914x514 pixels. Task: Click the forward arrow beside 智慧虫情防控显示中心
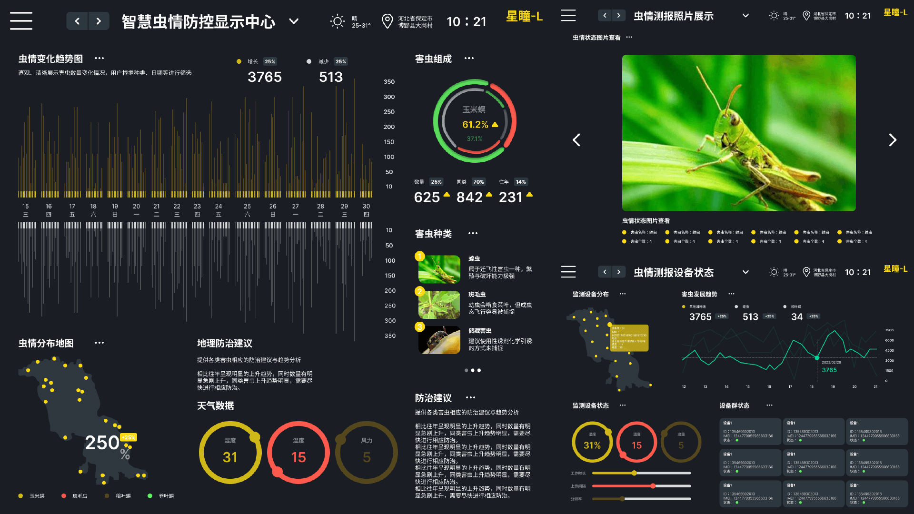click(x=99, y=21)
